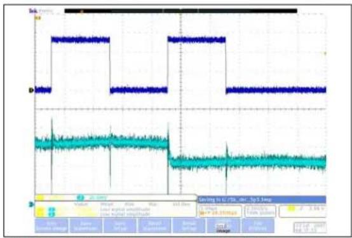
Task: Click the black record-length overview bar
Action: (180, 11)
